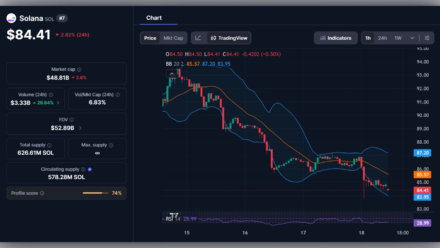The image size is (440, 248).
Task: Click the Profile score progress bar
Action: pyautogui.click(x=96, y=193)
